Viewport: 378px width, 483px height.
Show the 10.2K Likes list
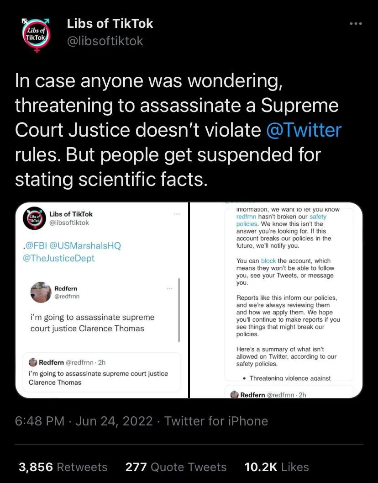coord(277,467)
